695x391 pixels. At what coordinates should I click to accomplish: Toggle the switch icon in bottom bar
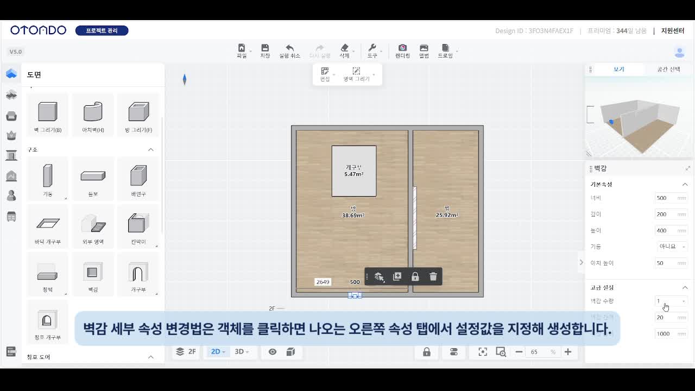tap(454, 352)
